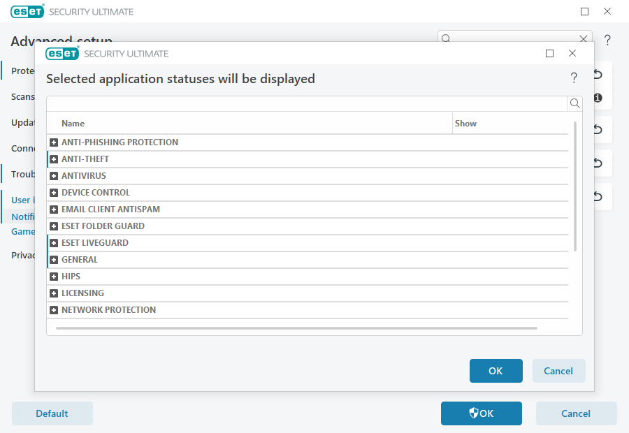Open help for application statuses dialog
Screen dimensions: 629x433
[x=574, y=78]
